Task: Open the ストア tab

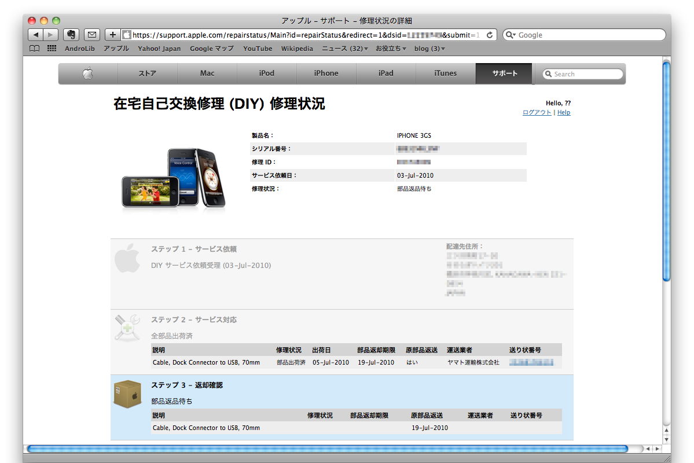Action: pyautogui.click(x=148, y=74)
